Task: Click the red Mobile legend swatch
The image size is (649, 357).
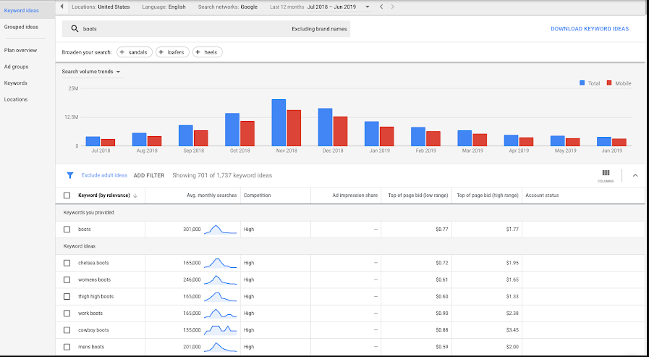Action: click(609, 83)
